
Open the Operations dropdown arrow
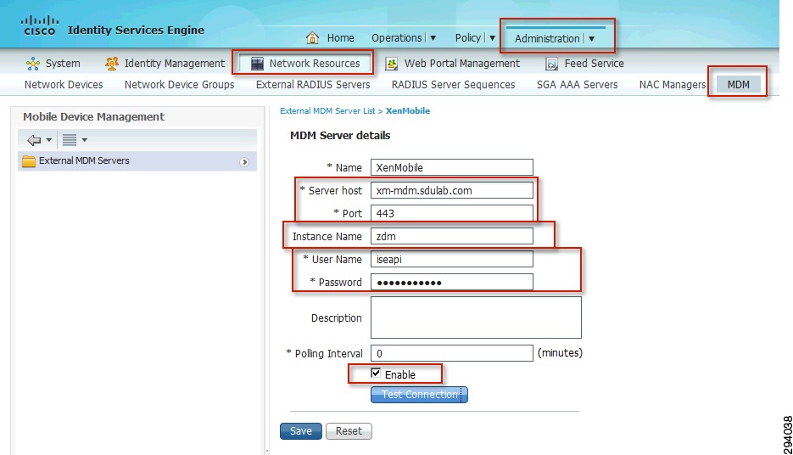click(x=433, y=38)
